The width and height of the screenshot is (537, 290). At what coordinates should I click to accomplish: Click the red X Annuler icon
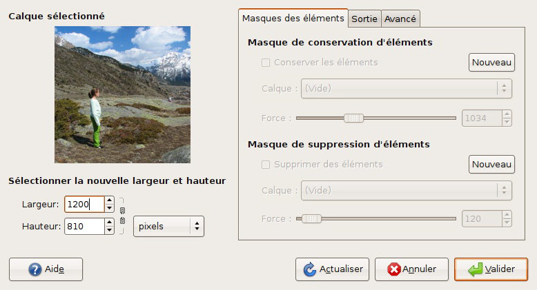[394, 269]
